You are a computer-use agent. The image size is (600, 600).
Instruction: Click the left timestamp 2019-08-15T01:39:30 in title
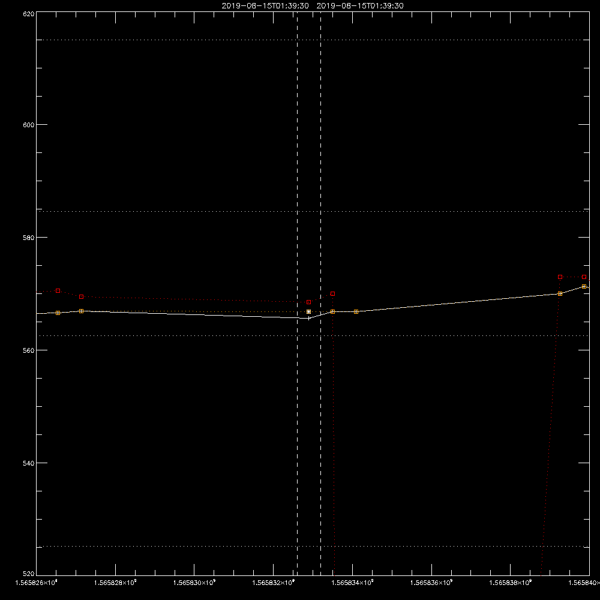[x=265, y=6]
